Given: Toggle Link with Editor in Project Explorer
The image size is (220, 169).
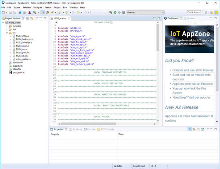Looking at the screenshot, I should [x=32, y=19].
